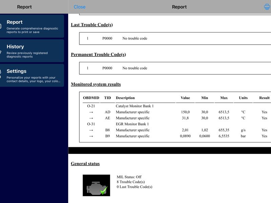The image size is (271, 203).
Task: Select the Yes result in row B9
Action: point(264,136)
